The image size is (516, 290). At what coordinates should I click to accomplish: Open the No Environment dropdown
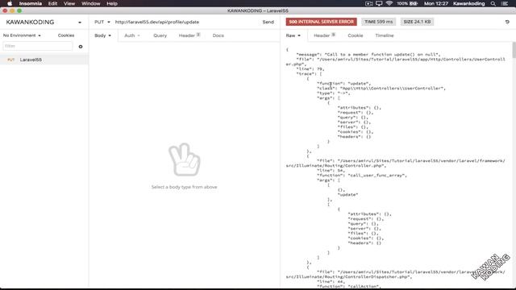pos(22,35)
